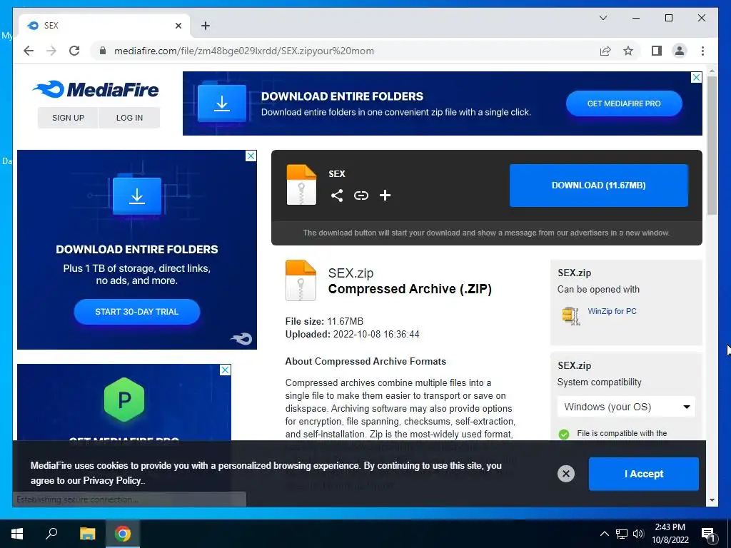Open the notification center
731x548 pixels.
(708, 534)
